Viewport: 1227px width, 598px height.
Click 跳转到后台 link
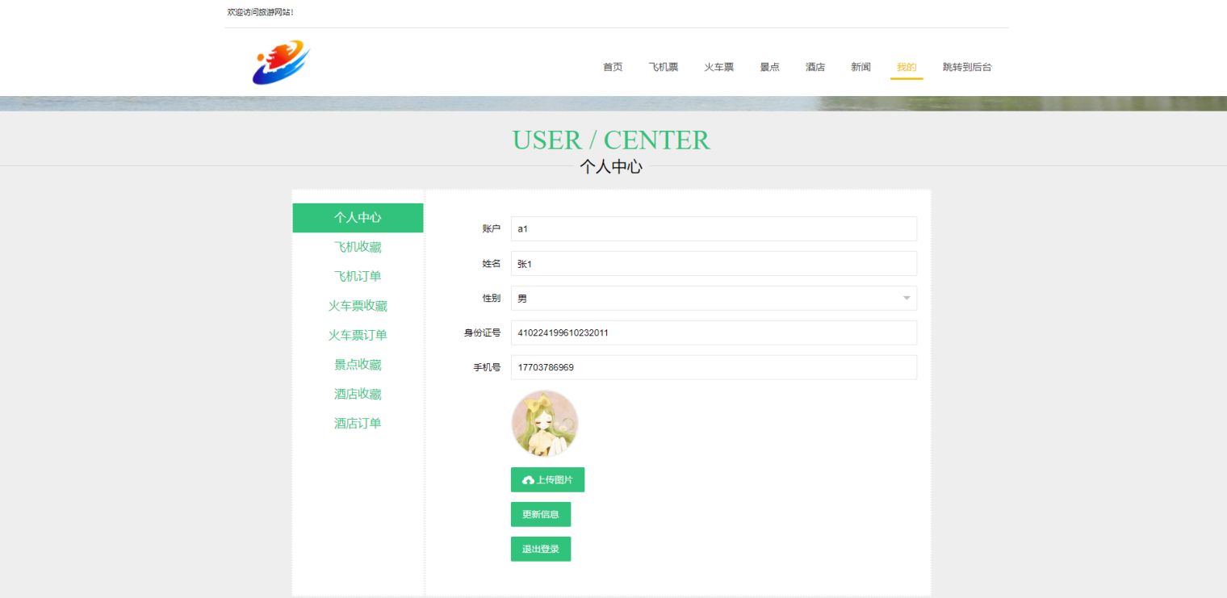[967, 67]
